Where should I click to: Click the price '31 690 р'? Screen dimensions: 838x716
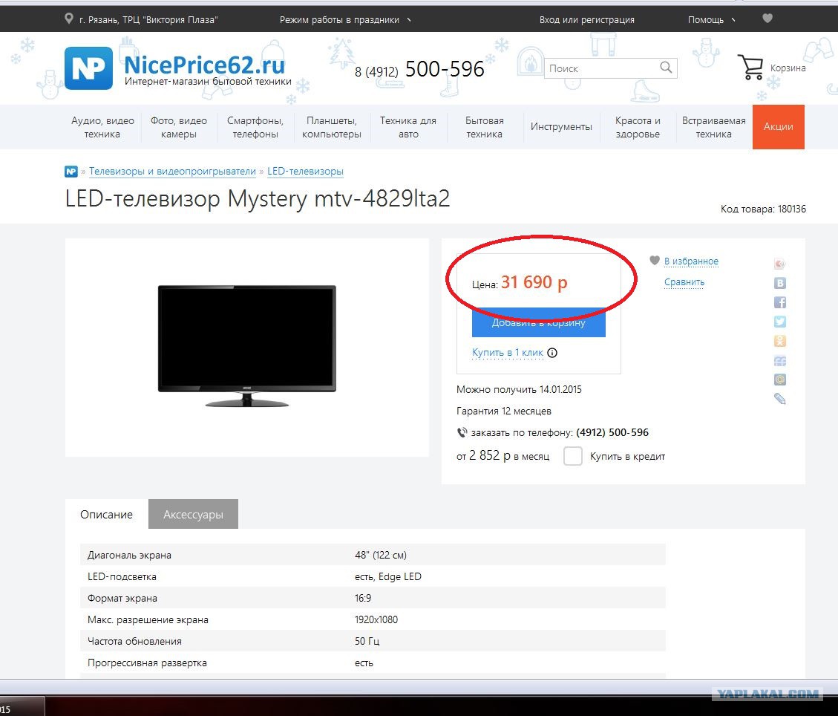tap(534, 282)
